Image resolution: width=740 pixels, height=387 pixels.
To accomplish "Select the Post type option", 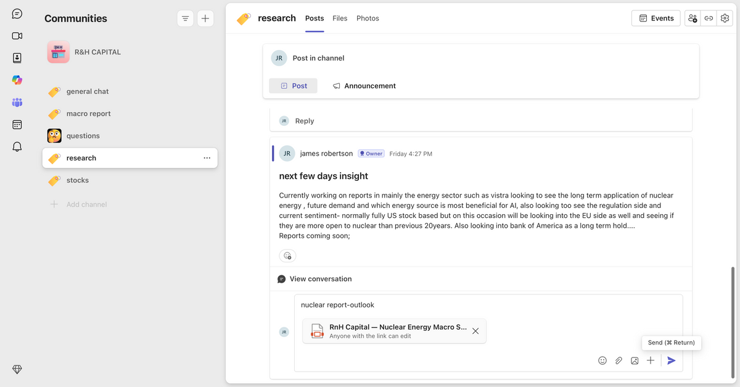I will click(294, 86).
